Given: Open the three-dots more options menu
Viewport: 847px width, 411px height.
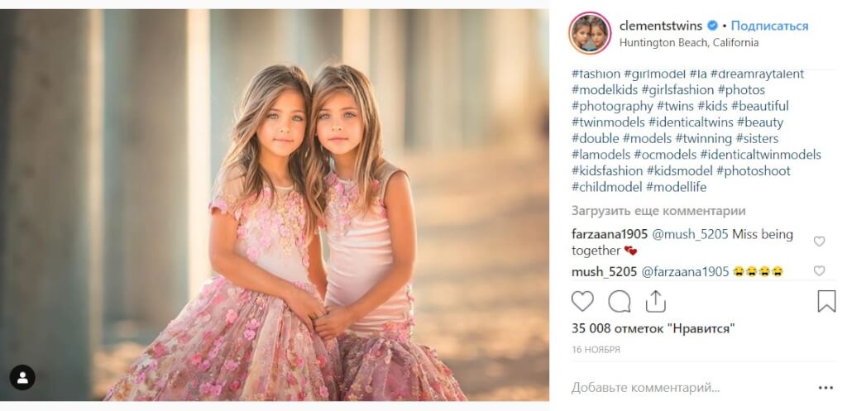Looking at the screenshot, I should click(x=825, y=388).
